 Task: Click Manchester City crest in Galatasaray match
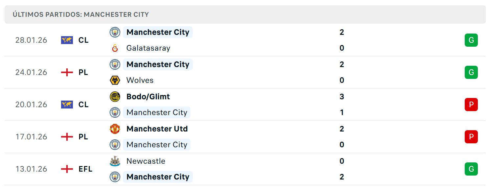pyautogui.click(x=115, y=32)
